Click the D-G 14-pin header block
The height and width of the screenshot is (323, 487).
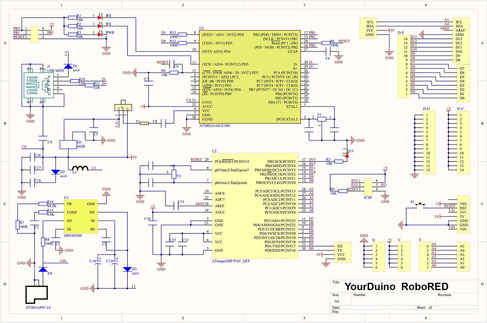coord(429,142)
